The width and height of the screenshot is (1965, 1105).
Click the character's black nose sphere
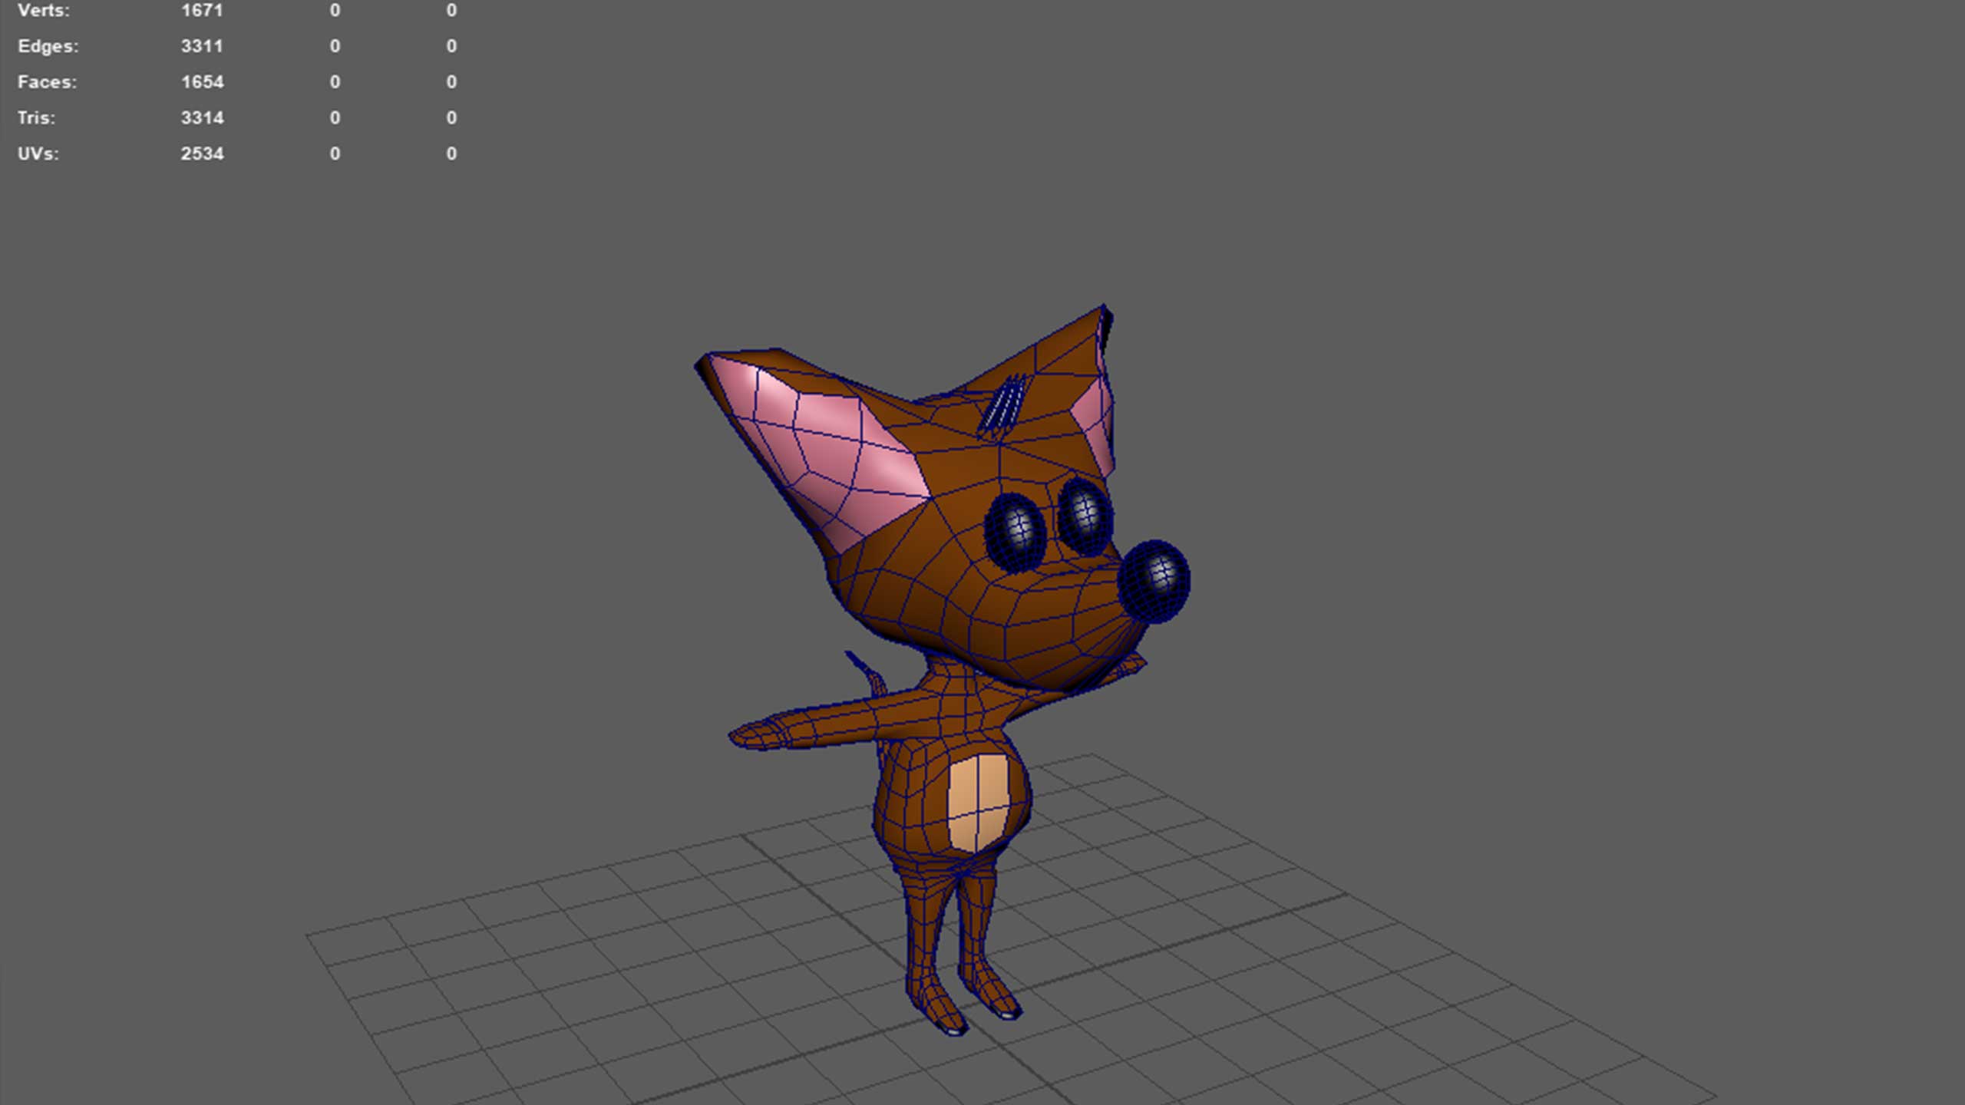(1154, 581)
